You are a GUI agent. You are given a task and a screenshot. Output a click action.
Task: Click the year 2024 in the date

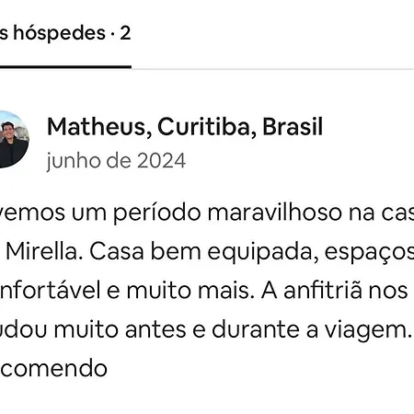click(x=161, y=161)
